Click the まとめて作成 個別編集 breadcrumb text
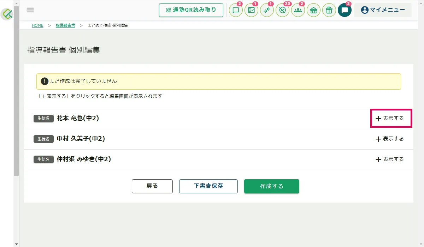The width and height of the screenshot is (424, 247). tap(108, 26)
